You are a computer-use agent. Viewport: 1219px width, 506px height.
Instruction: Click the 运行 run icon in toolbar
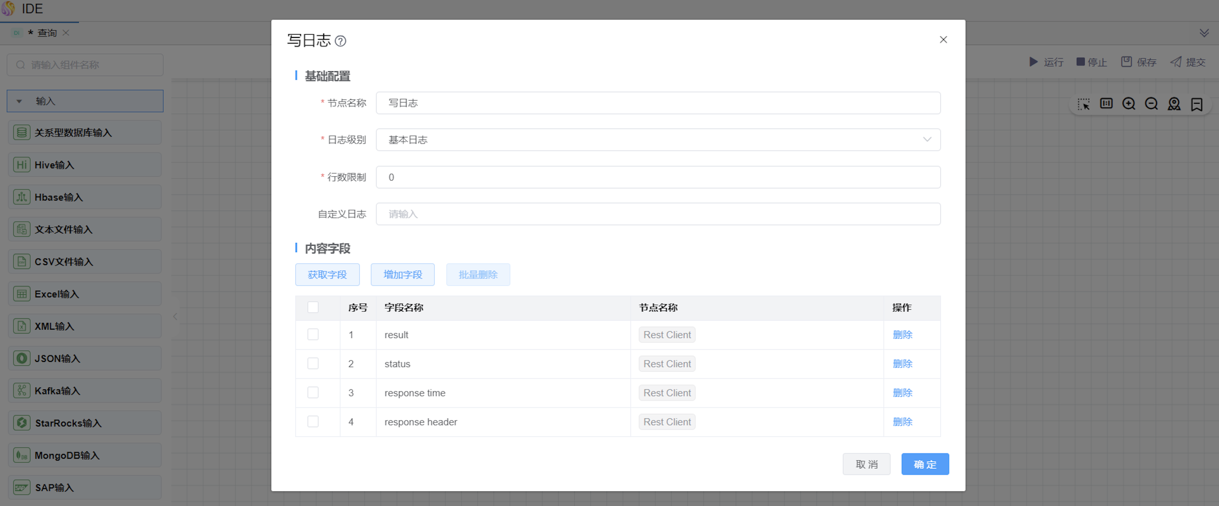coord(1033,62)
